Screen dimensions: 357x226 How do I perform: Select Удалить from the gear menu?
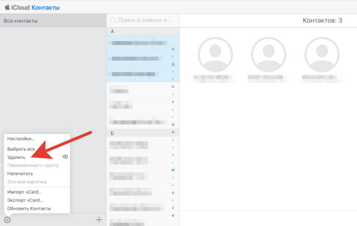click(x=16, y=157)
